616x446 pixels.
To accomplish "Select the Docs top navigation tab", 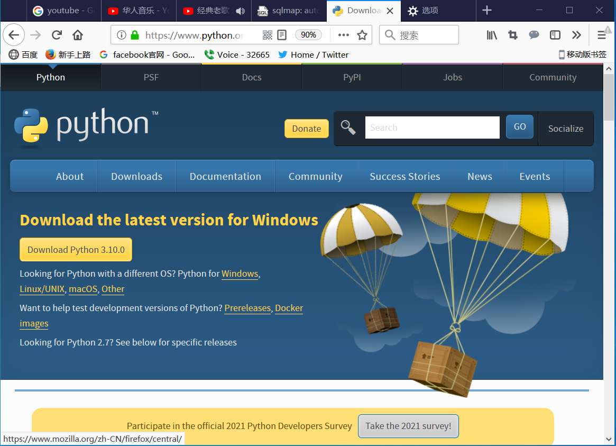I will [252, 77].
